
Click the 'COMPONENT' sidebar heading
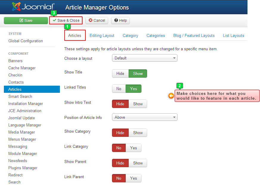pyautogui.click(x=18, y=54)
